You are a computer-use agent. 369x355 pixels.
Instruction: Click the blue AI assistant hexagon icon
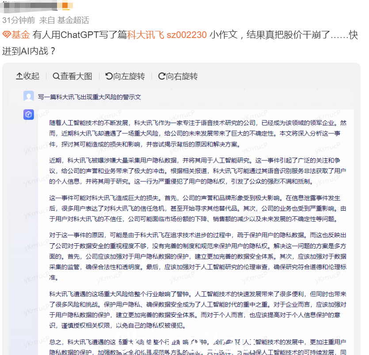(x=29, y=114)
